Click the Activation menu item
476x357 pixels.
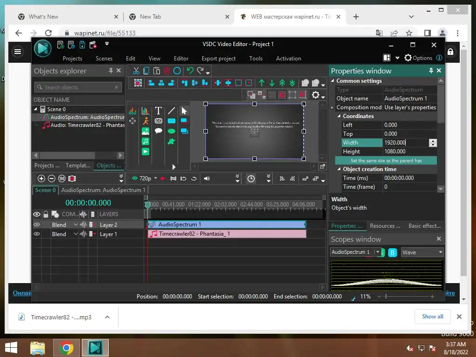tap(288, 59)
